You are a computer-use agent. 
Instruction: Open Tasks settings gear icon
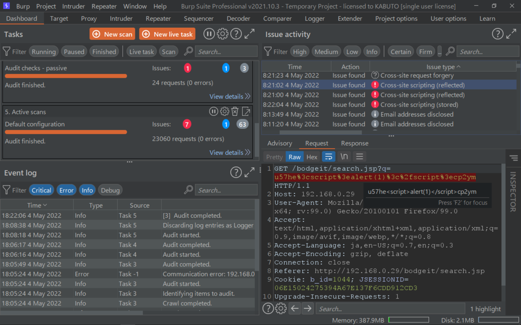click(222, 34)
